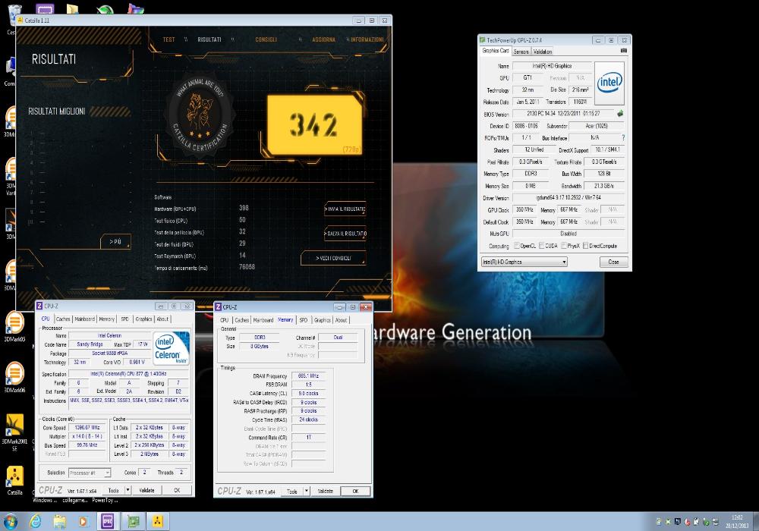Click the Hardware (GPU+CPU) score 398
Image resolution: width=759 pixels, height=531 pixels.
point(244,208)
